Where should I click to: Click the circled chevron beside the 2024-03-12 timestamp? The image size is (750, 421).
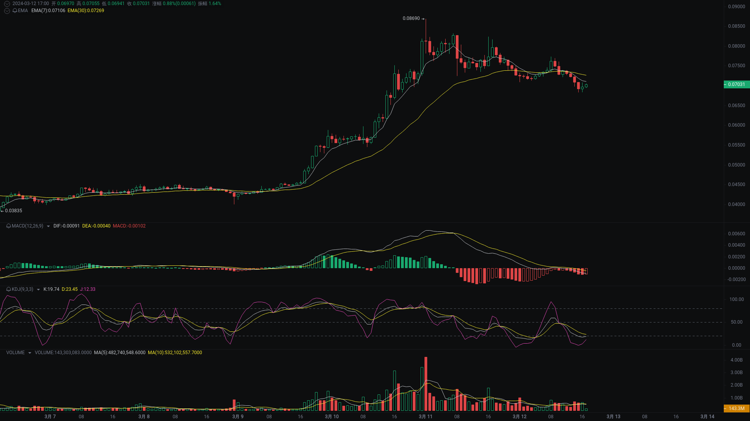7,3
